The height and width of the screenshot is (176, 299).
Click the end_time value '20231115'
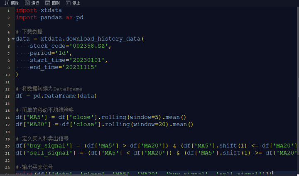pyautogui.click(x=80, y=67)
